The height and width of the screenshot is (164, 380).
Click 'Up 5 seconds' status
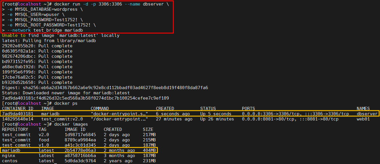216,114
